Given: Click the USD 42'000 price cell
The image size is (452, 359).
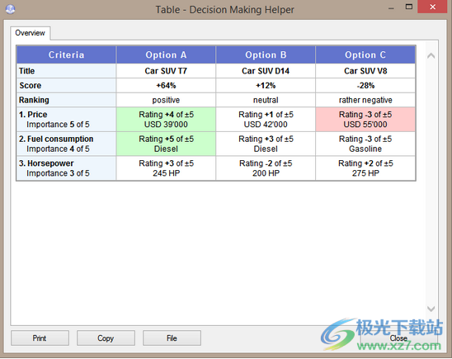Looking at the screenshot, I should 266,120.
